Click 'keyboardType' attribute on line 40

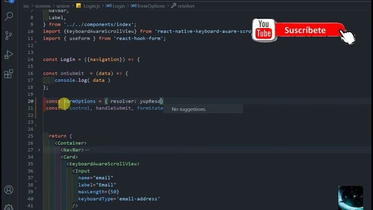pyautogui.click(x=96, y=199)
